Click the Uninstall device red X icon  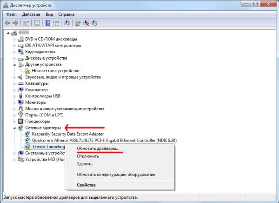(x=86, y=23)
